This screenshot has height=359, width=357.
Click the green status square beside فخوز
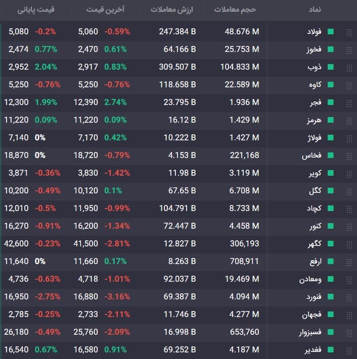click(x=331, y=49)
